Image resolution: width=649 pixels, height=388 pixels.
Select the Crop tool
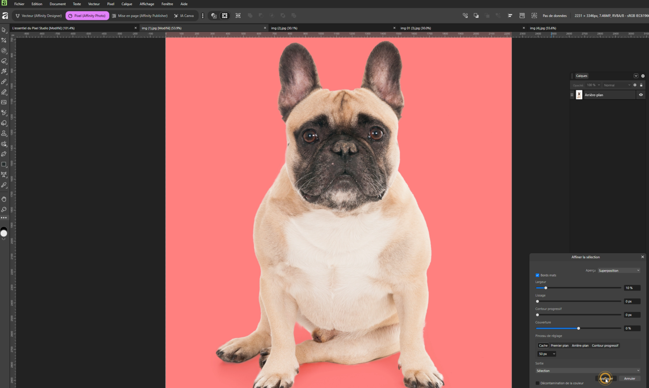(x=4, y=40)
